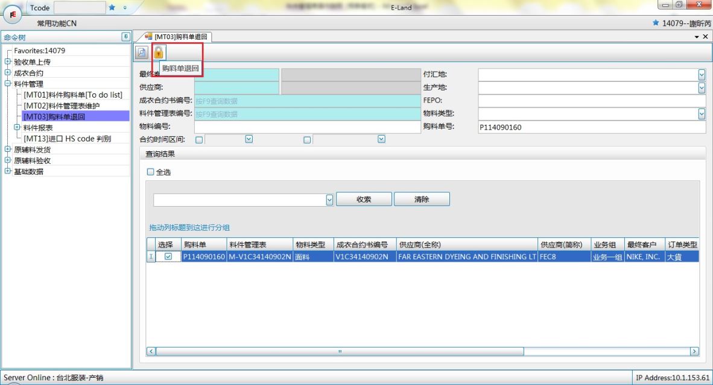Image resolution: width=713 pixels, height=385 pixels.
Task: Expand the 原辅料发货 tree node
Action: click(x=7, y=149)
